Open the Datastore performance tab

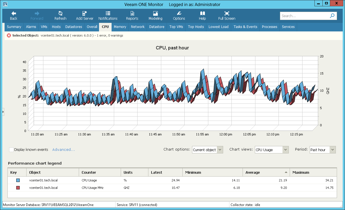click(157, 27)
